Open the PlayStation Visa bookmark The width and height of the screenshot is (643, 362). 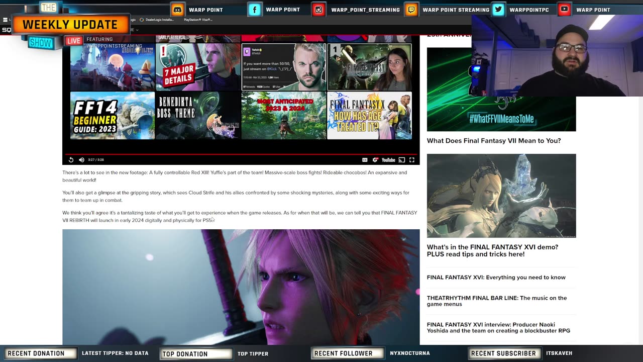198,20
